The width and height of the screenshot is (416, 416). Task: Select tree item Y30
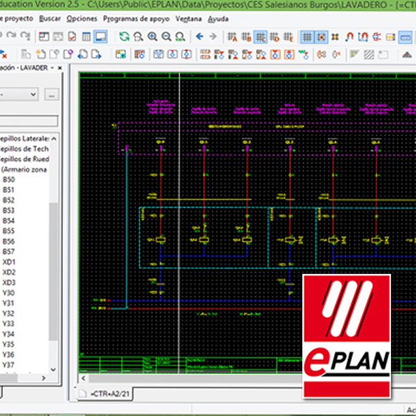pos(8,293)
